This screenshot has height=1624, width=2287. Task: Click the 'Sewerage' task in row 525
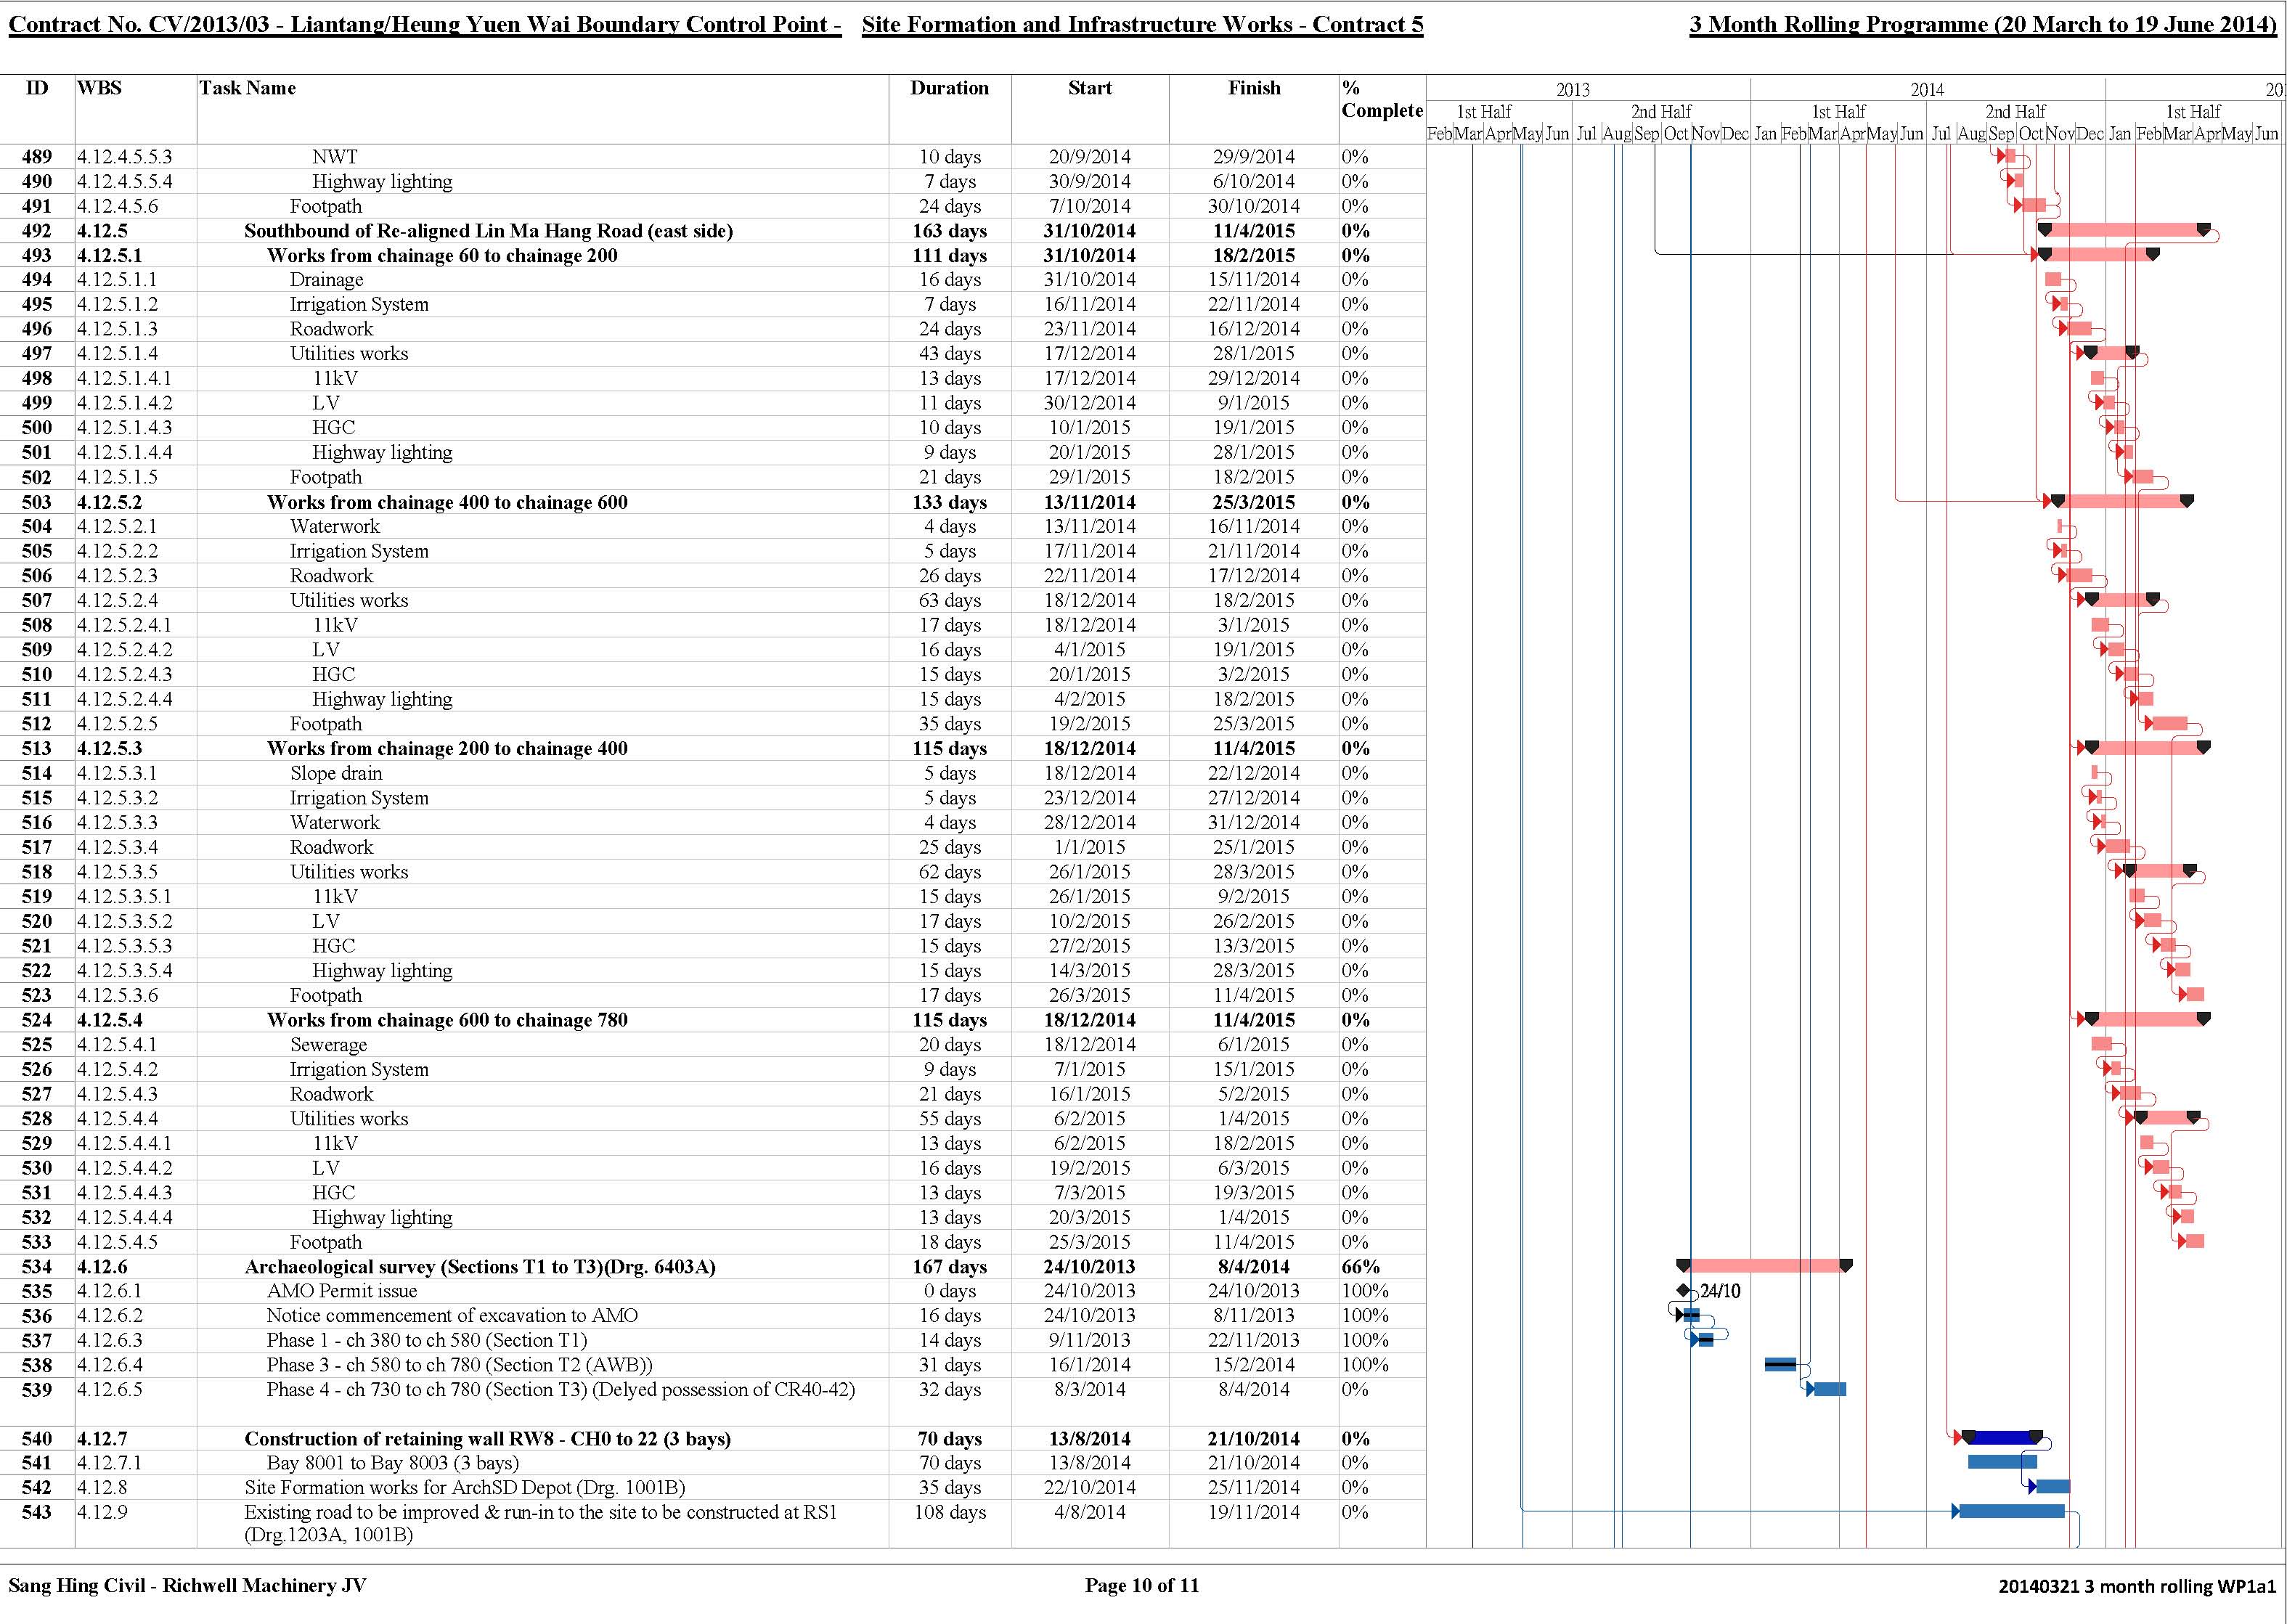329,1045
